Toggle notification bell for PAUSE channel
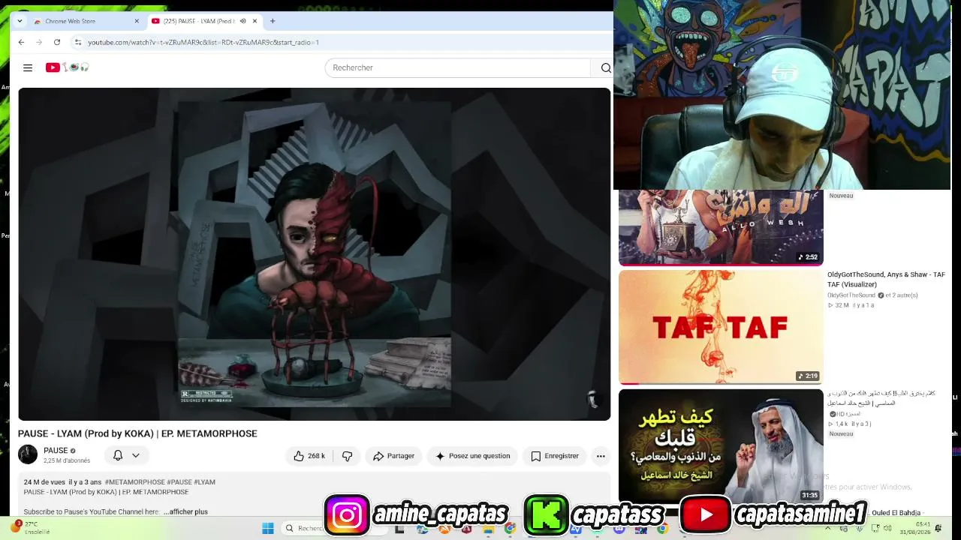The height and width of the screenshot is (540, 961). click(x=118, y=455)
